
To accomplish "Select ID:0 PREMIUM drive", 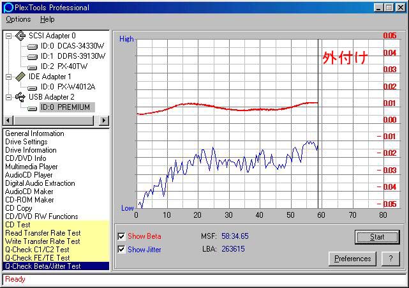I will [x=67, y=107].
